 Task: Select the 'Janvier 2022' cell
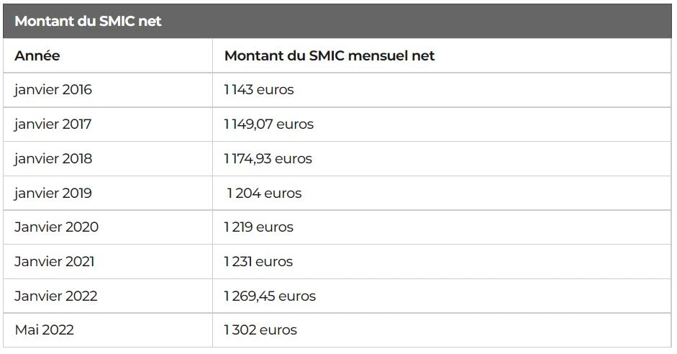coord(56,296)
